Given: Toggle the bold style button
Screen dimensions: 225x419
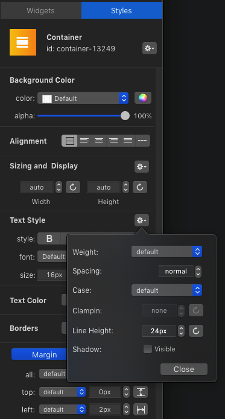Looking at the screenshot, I should (x=49, y=238).
